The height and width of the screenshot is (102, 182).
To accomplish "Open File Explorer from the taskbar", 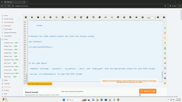I will (97, 100).
